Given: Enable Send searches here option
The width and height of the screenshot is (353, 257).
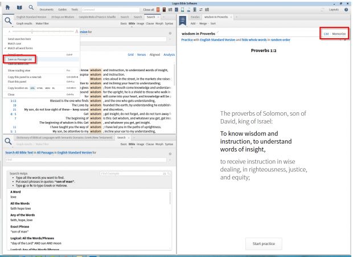Looking at the screenshot, I should tap(19, 39).
